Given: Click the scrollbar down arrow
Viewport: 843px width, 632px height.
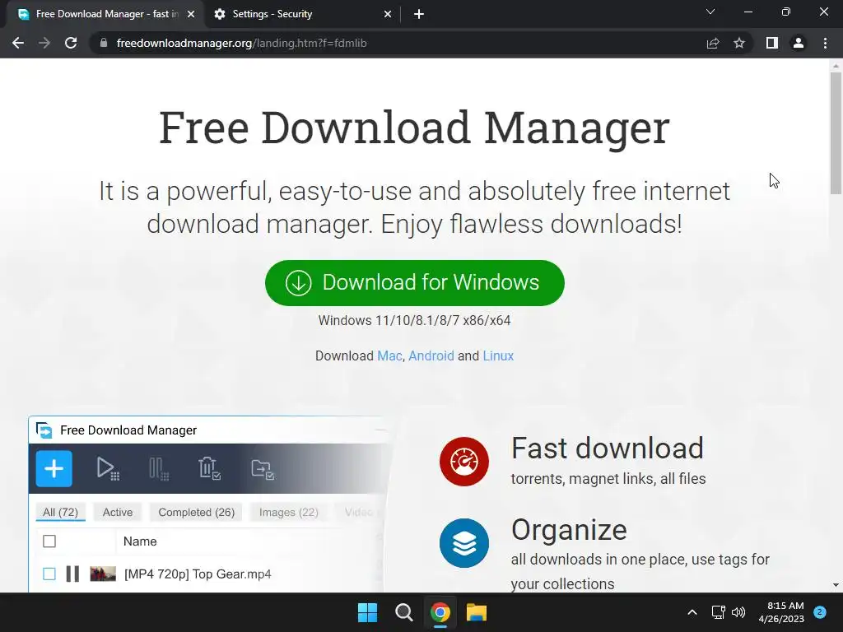Looking at the screenshot, I should coord(836,585).
